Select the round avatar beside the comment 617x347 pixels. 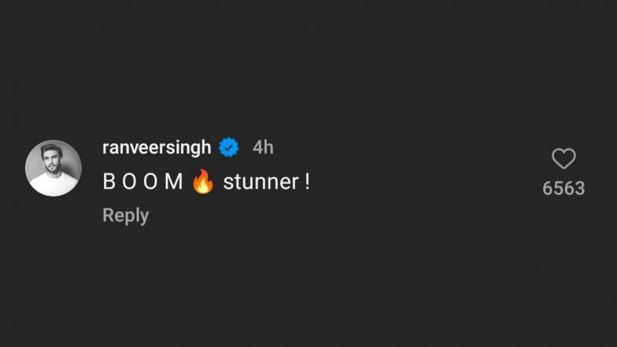[54, 168]
